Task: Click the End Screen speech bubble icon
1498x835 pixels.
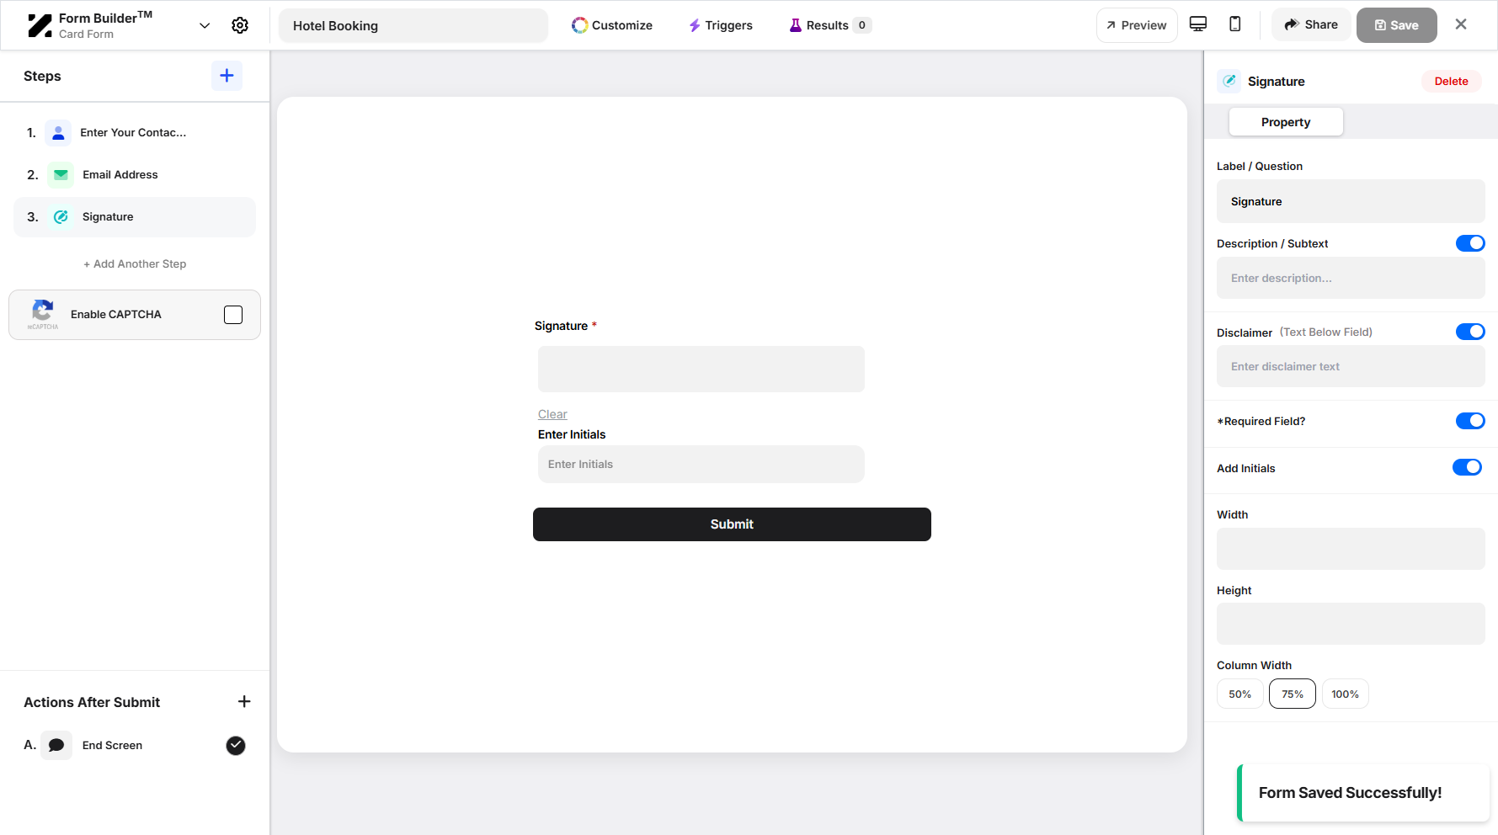Action: pos(56,745)
